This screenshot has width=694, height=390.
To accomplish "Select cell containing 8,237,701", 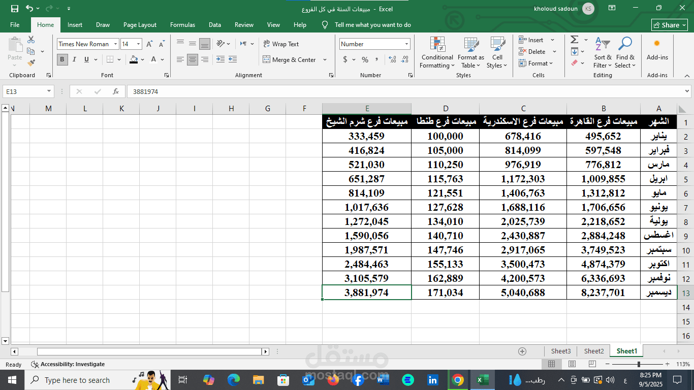I will click(x=603, y=292).
